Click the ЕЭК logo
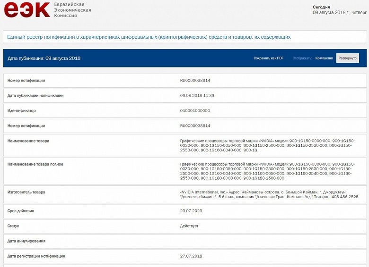The width and height of the screenshot is (369, 267). click(27, 9)
